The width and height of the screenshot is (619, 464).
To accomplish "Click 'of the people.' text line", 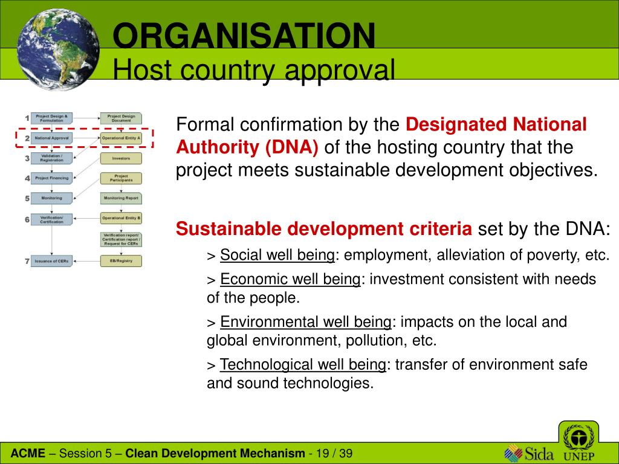I will click(x=253, y=298).
